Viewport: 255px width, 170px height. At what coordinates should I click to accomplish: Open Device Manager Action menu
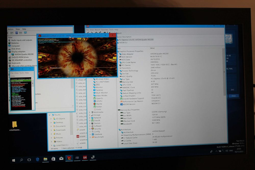click(x=10, y=29)
